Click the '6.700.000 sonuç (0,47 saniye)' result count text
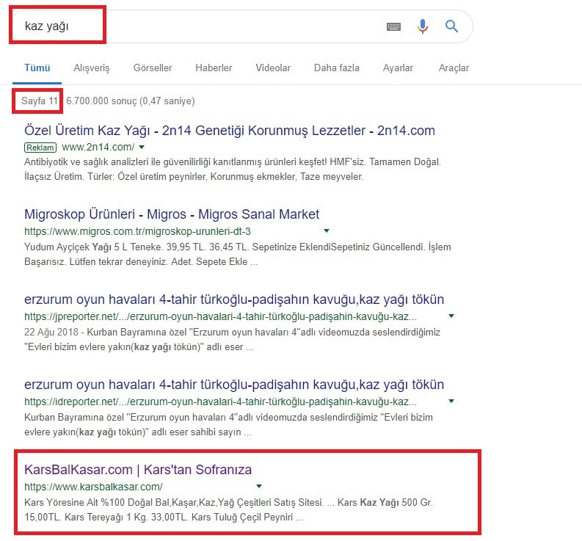 point(131,101)
